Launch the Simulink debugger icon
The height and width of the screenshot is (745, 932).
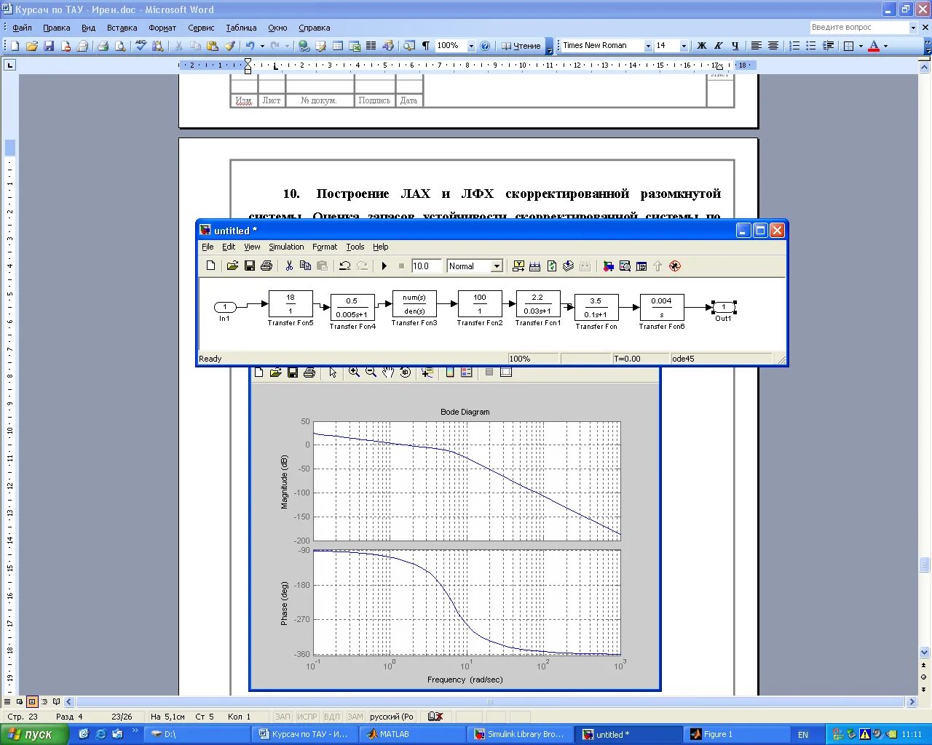point(675,266)
